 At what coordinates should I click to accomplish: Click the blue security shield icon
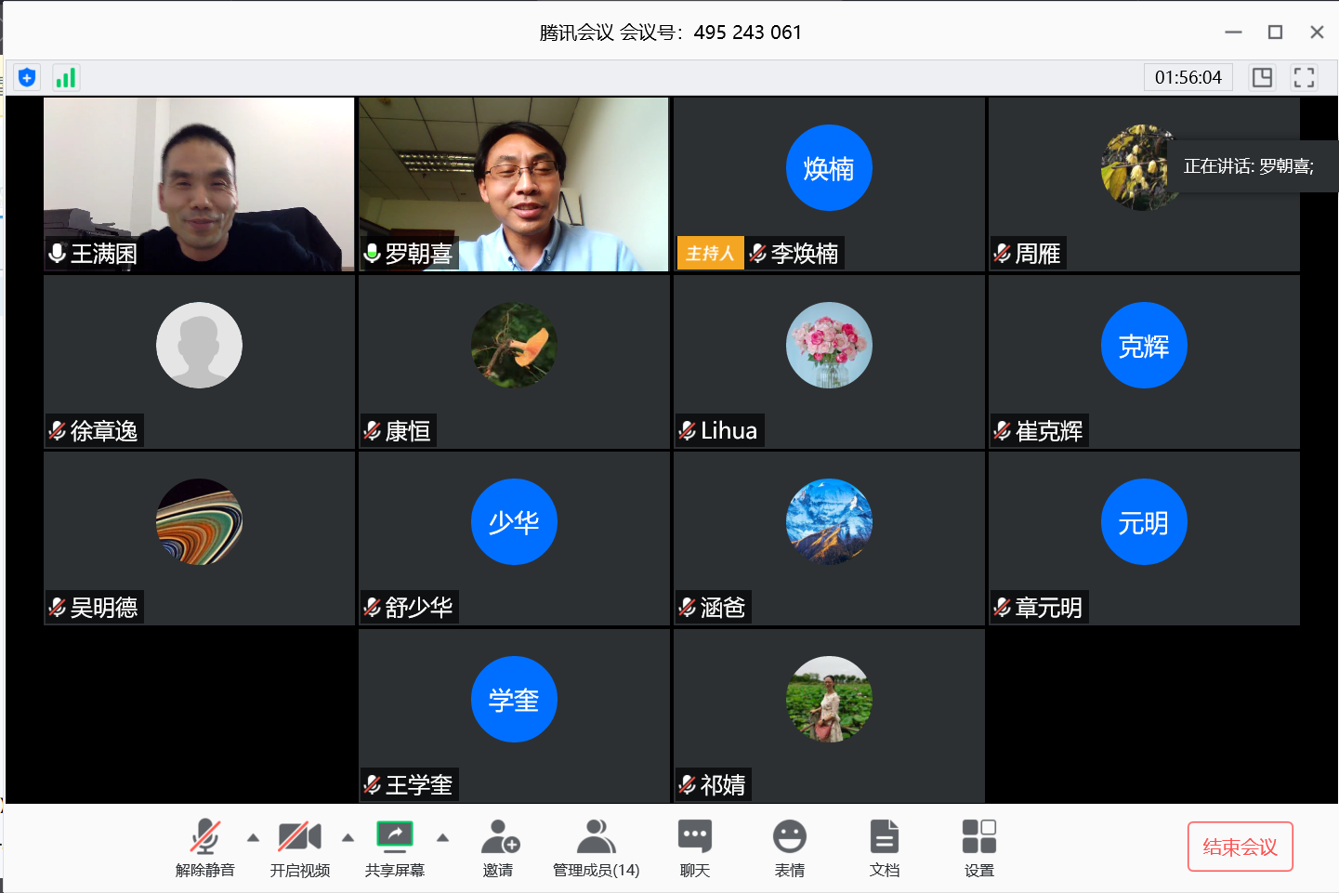click(x=27, y=77)
